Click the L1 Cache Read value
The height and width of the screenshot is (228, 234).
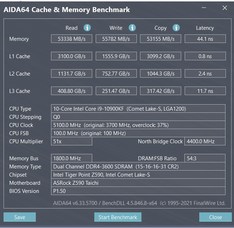pyautogui.click(x=71, y=56)
